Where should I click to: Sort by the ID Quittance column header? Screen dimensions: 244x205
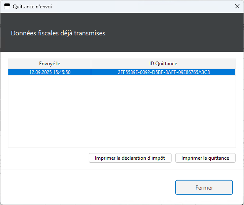(x=163, y=64)
